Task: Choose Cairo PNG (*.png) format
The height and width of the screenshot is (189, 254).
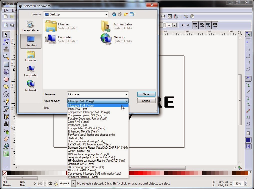Action: (x=98, y=122)
